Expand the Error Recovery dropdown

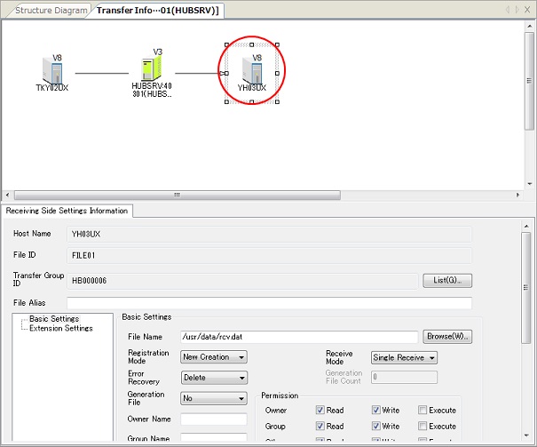pyautogui.click(x=213, y=377)
